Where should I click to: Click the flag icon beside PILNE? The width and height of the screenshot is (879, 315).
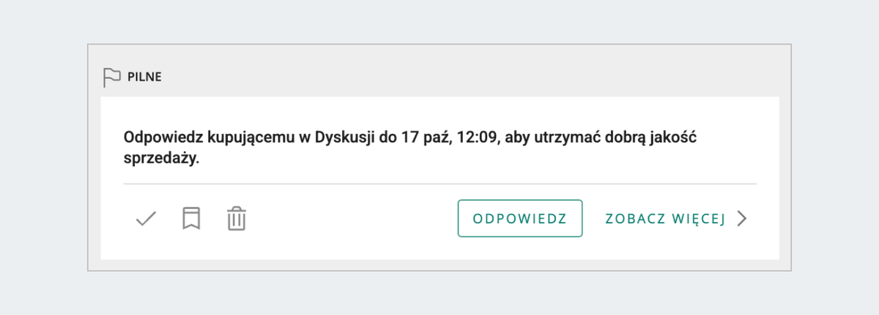click(111, 77)
